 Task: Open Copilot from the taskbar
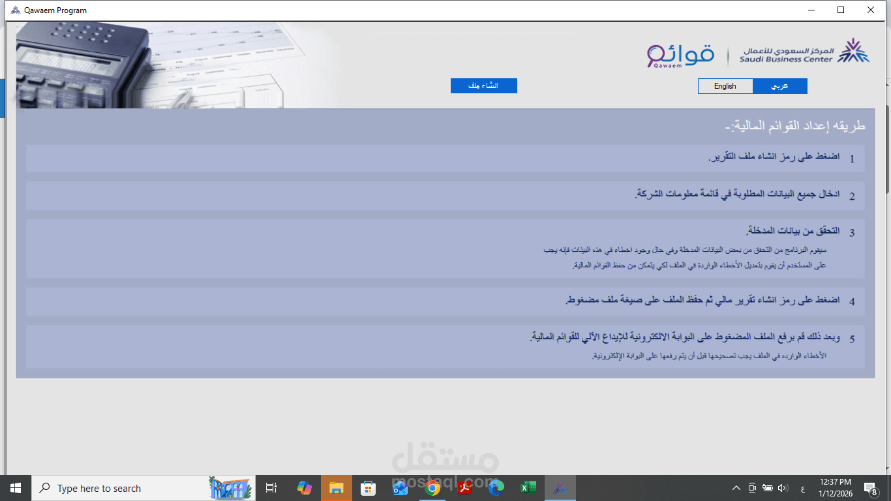[304, 488]
